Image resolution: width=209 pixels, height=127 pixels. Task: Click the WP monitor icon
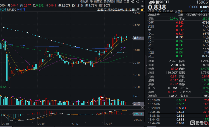[x=142, y=6]
